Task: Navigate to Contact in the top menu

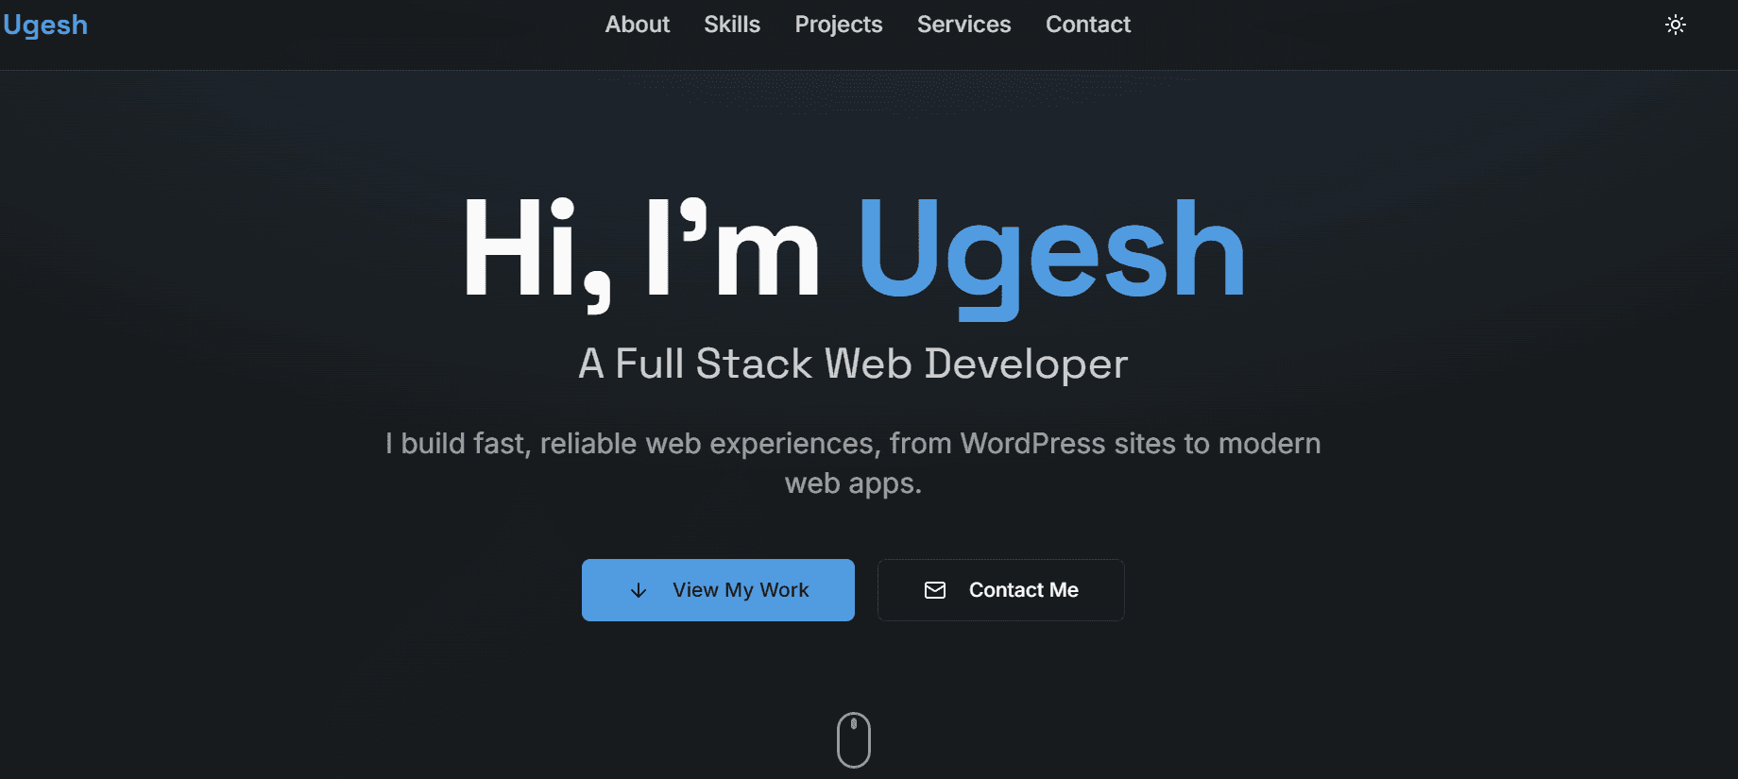Action: click(1088, 25)
